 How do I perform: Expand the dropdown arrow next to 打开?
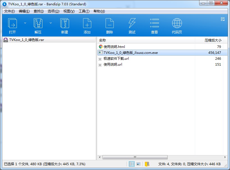coord(25,23)
